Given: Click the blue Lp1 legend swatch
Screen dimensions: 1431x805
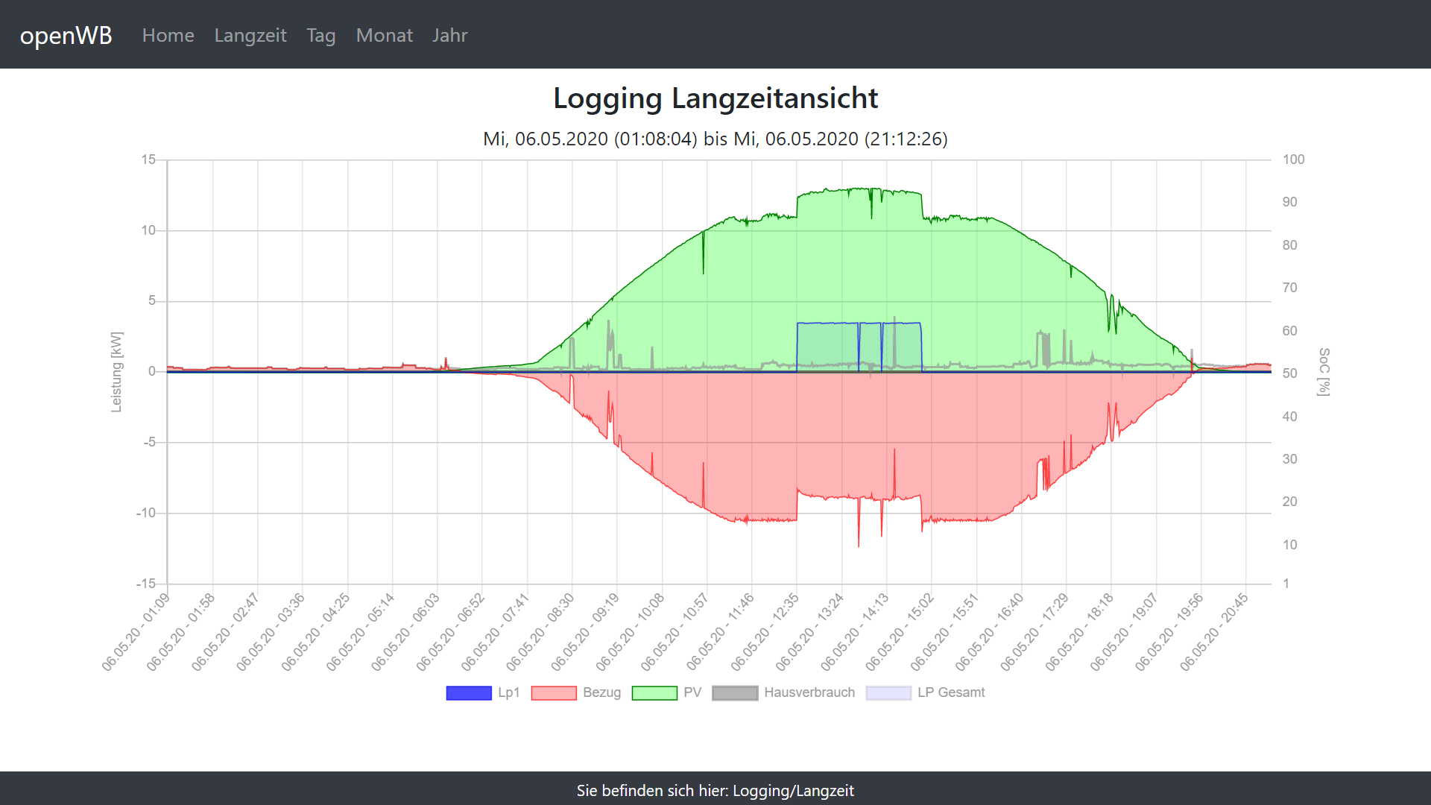Looking at the screenshot, I should (468, 692).
